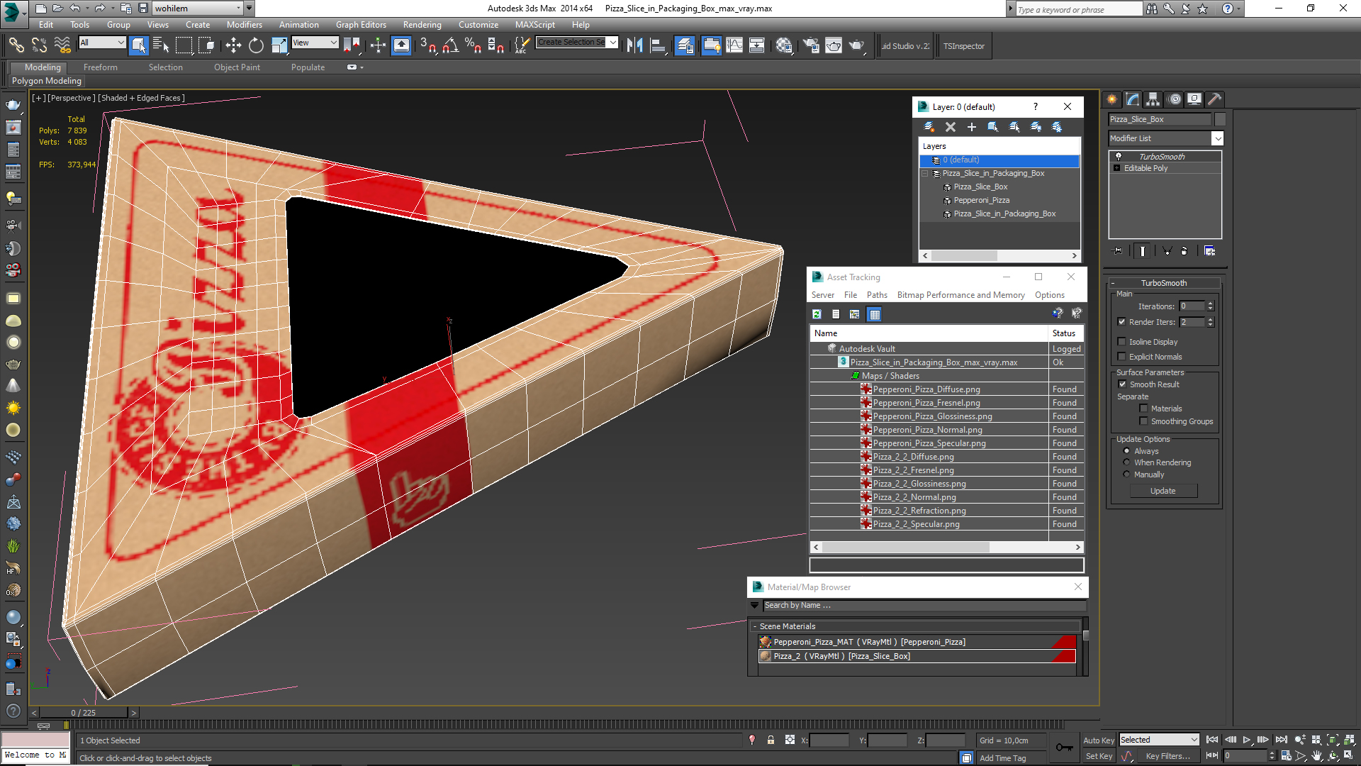1361x766 pixels.
Task: Open the Utilities hammer panel tab
Action: pos(1214,99)
